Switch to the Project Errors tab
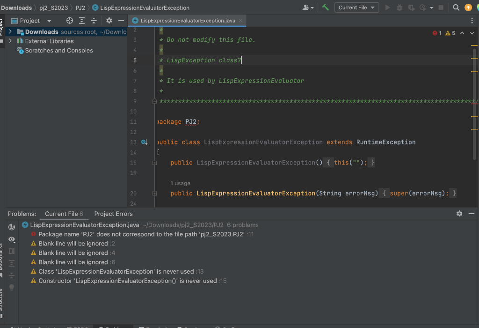Screen dimensions: 479x328 click(113, 214)
